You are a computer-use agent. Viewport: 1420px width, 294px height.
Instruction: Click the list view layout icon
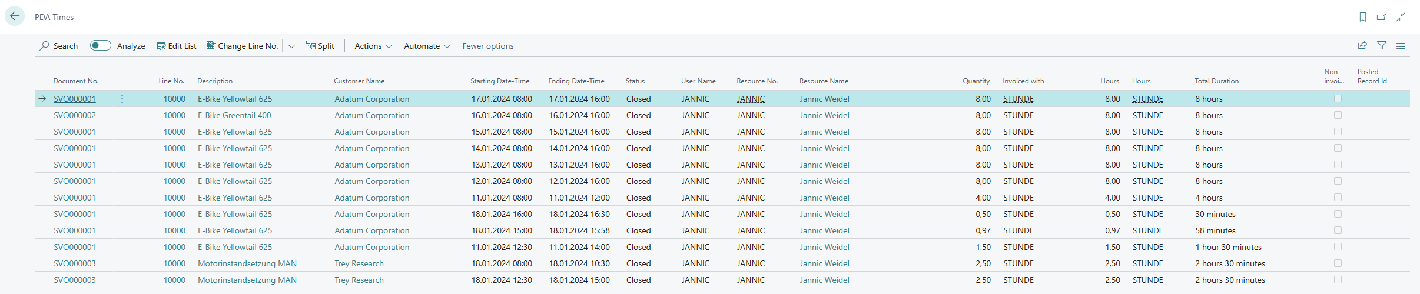click(1401, 45)
